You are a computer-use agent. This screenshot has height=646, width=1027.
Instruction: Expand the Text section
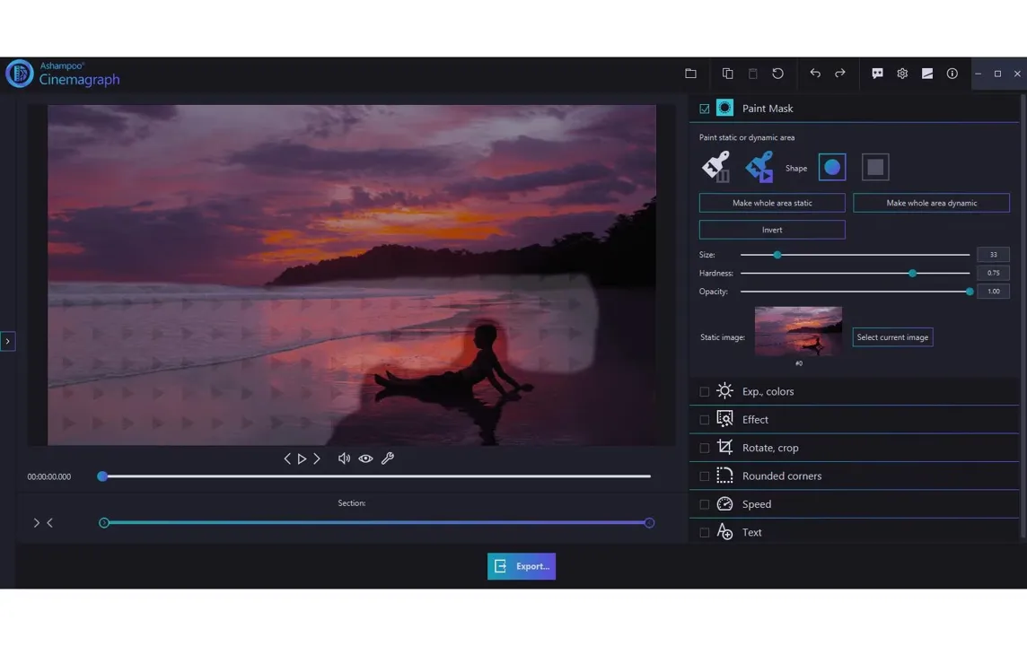point(854,532)
